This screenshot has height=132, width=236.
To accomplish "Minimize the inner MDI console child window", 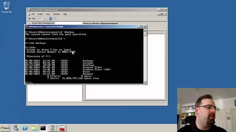I will (159, 14).
